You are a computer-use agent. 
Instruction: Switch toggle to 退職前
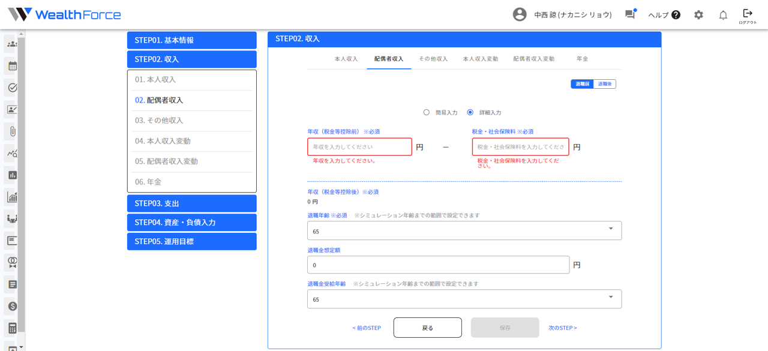(582, 84)
